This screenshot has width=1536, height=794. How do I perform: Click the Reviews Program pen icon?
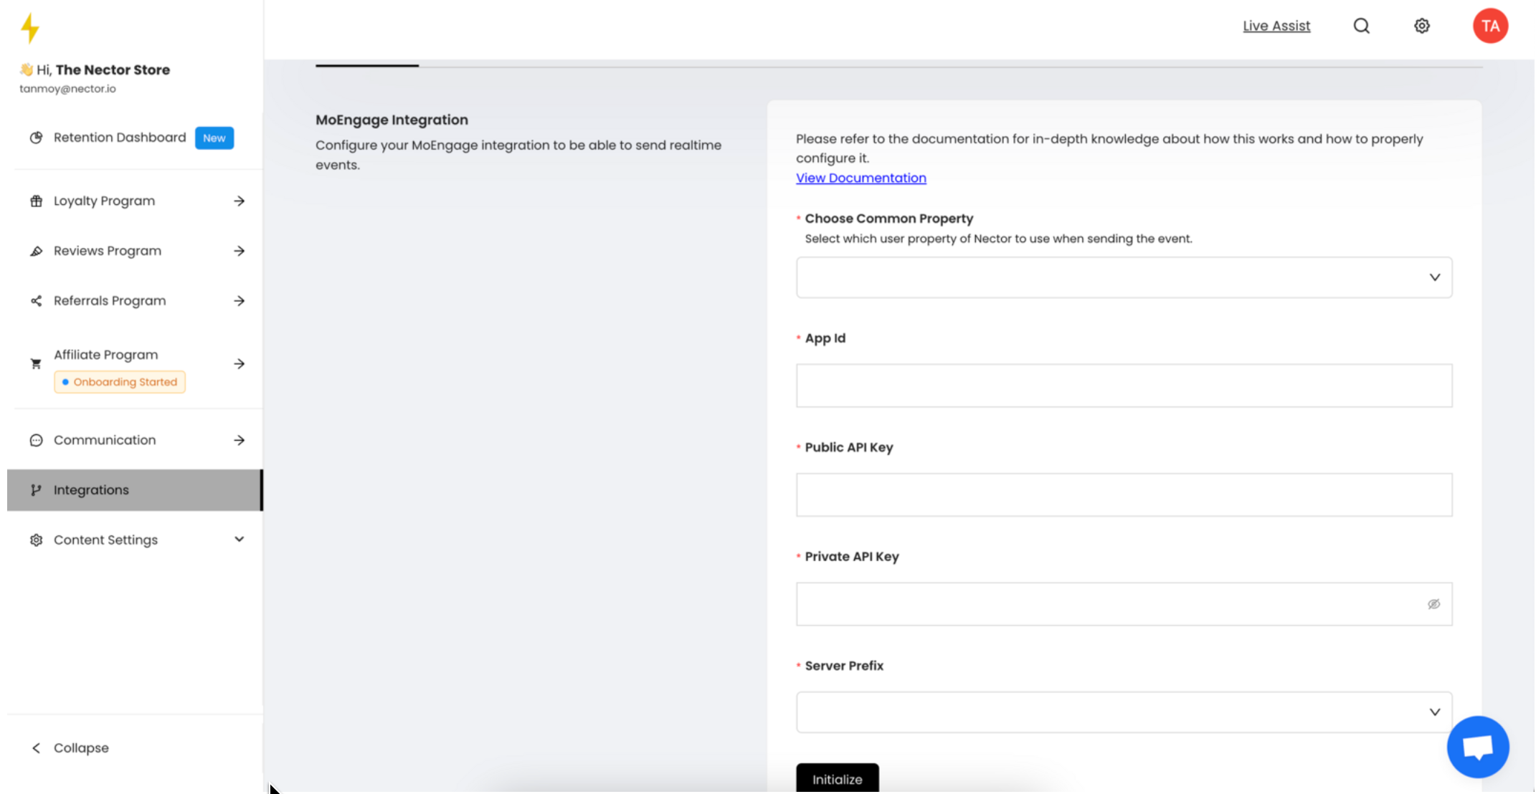coord(36,251)
